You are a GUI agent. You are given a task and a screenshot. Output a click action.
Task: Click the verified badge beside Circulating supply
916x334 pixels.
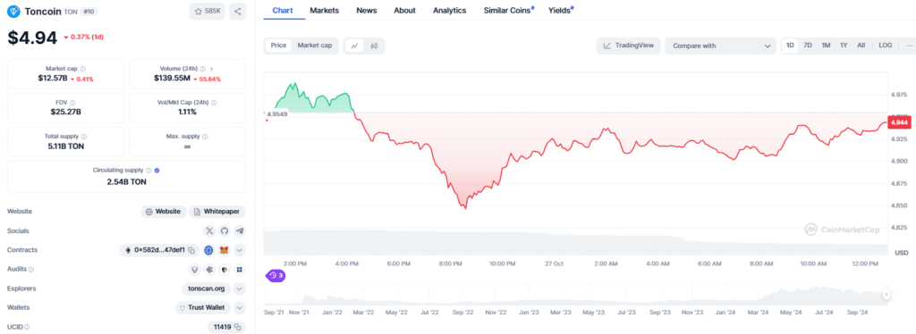click(157, 171)
